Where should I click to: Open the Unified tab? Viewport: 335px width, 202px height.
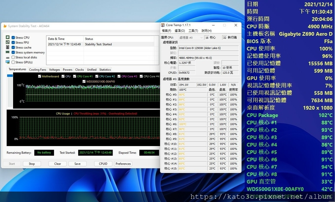pos(92,70)
